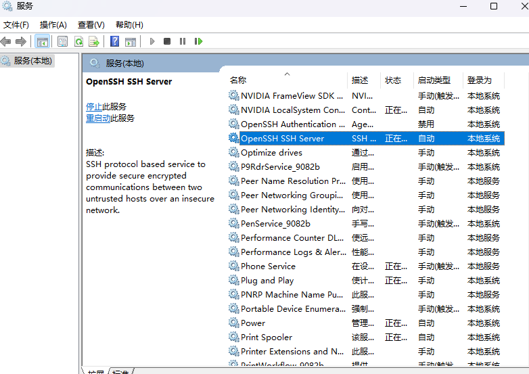Select the Peer Networking Identity service name
This screenshot has width=529, height=374.
click(x=293, y=210)
